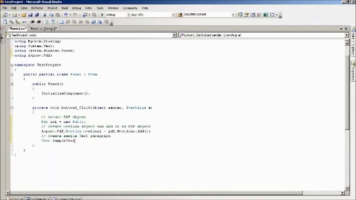Open the Properties Window toolbar icon

pos(246,15)
